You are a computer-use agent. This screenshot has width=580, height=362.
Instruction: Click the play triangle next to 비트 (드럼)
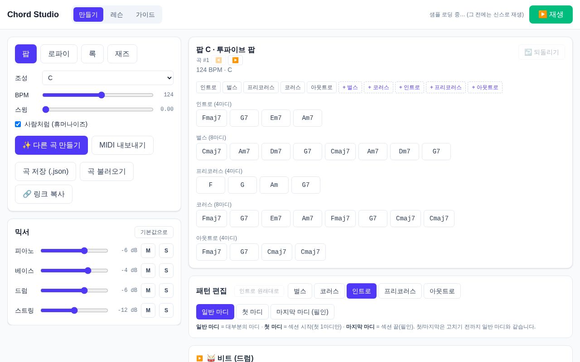[199, 358]
